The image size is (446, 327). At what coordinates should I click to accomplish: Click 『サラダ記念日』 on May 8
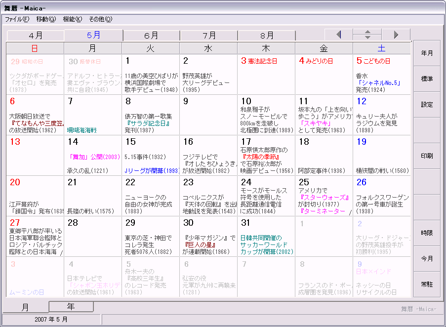(148, 123)
